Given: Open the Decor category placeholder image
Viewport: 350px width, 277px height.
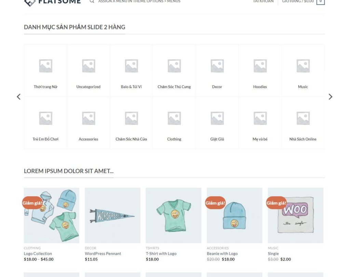Looking at the screenshot, I should 217,66.
